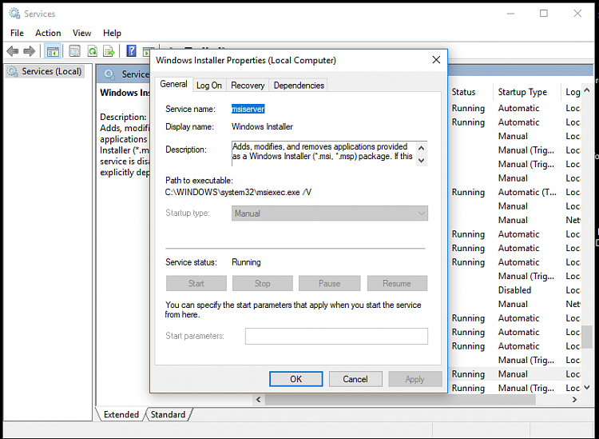Open Properties from the Services toolbar icon
The width and height of the screenshot is (599, 439).
(74, 51)
